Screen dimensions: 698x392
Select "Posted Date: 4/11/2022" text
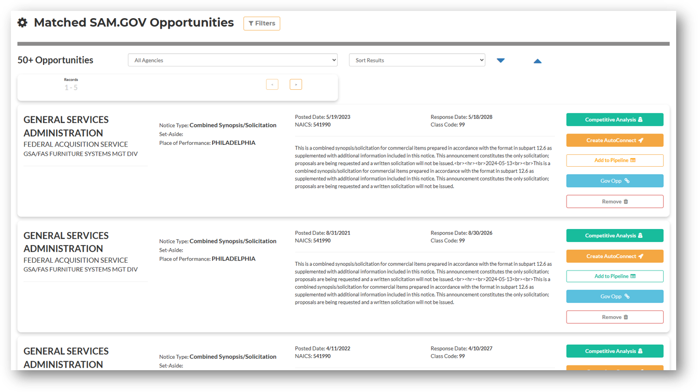coord(323,349)
